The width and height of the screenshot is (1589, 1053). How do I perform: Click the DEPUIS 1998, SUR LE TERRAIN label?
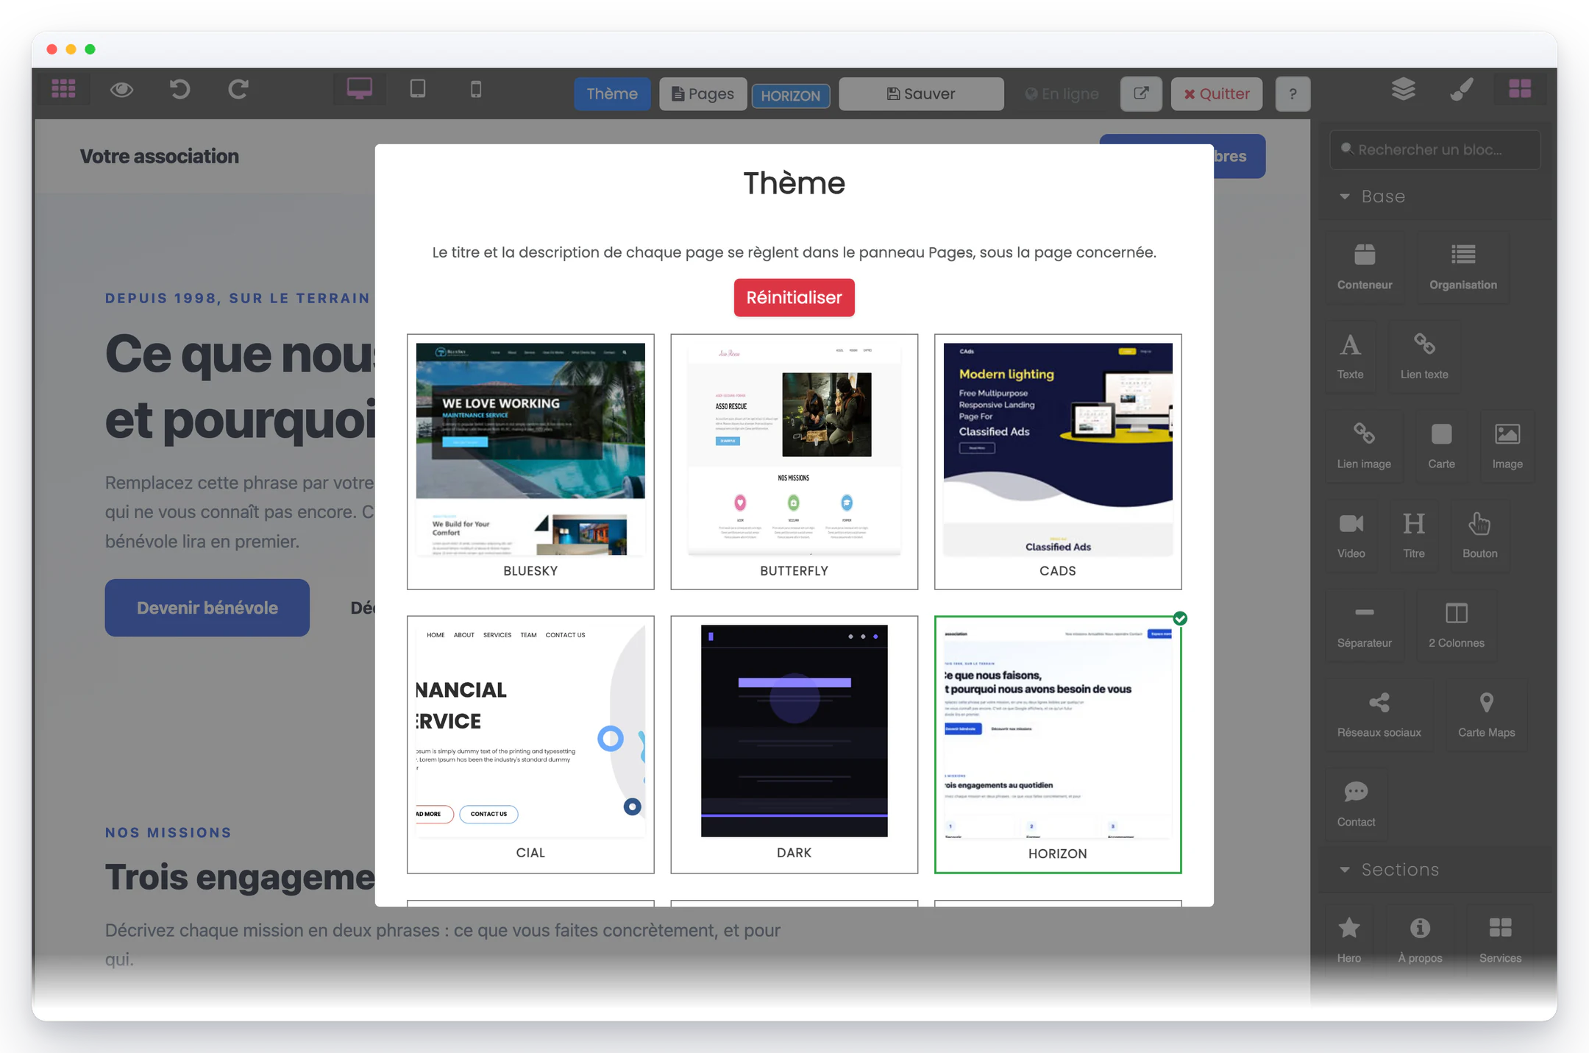238,298
